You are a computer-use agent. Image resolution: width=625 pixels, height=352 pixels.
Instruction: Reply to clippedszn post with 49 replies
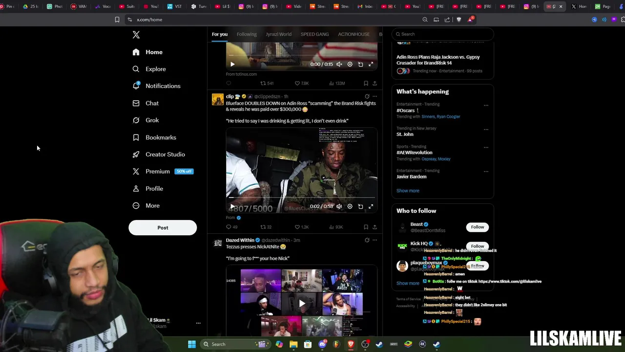231,227
